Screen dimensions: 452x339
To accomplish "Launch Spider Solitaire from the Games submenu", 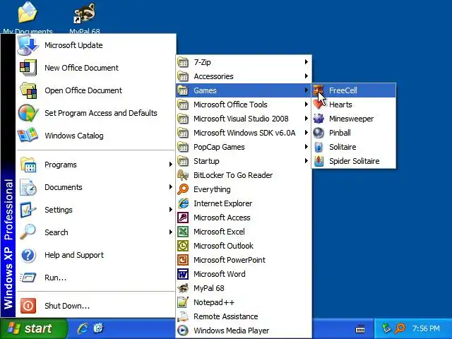I will [x=354, y=161].
